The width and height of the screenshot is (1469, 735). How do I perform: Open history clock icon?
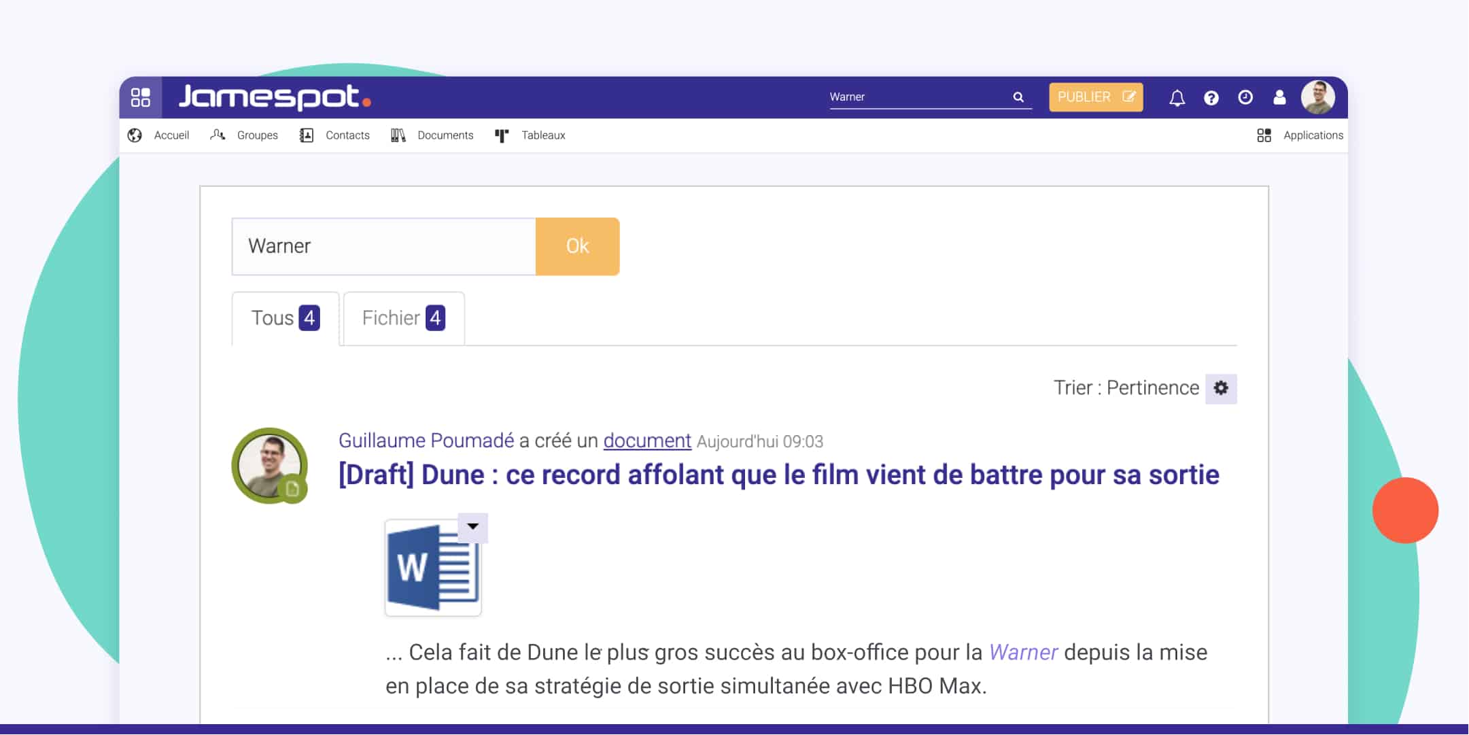coord(1245,97)
